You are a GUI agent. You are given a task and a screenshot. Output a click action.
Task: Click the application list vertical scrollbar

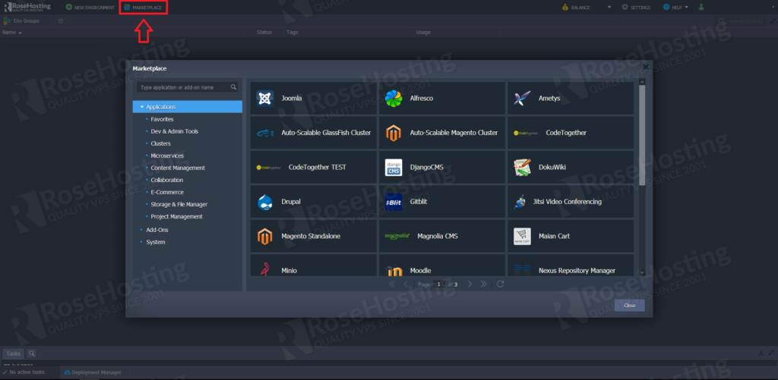tap(642, 135)
